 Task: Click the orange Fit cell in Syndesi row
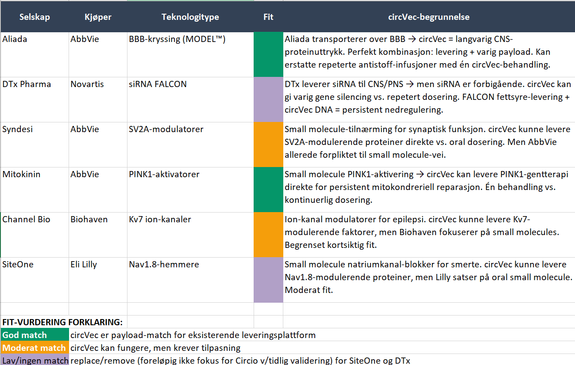[268, 144]
